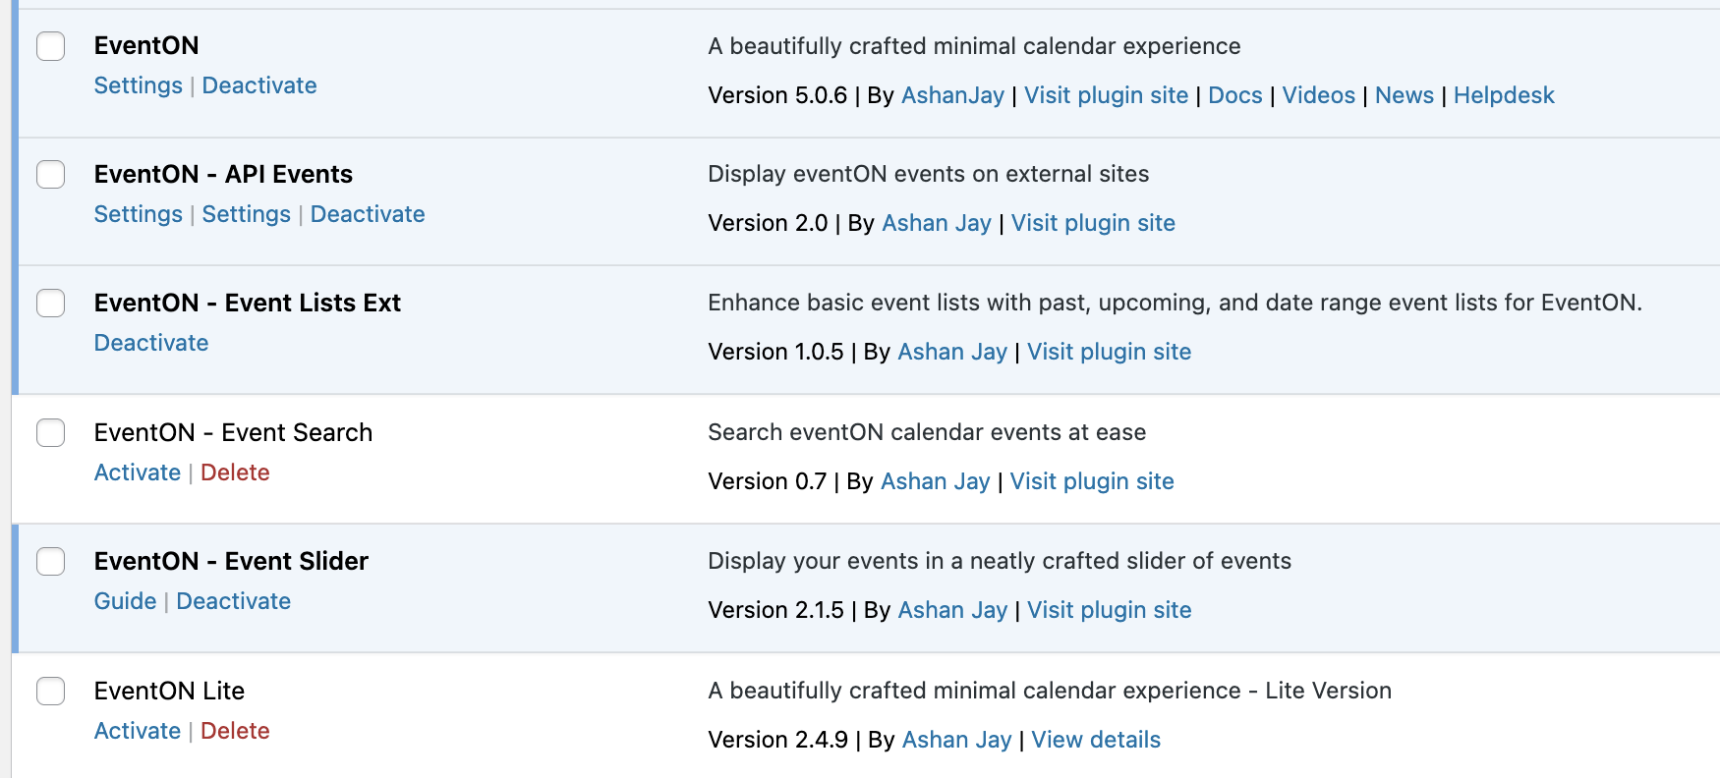Deactivate EventON - Event Lists Ext
Viewport: 1720px width, 778px height.
pyautogui.click(x=151, y=344)
